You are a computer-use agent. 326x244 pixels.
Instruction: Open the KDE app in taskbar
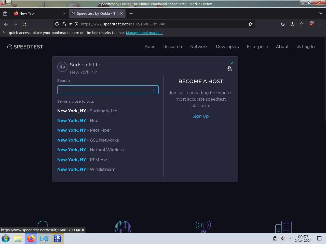(58, 238)
